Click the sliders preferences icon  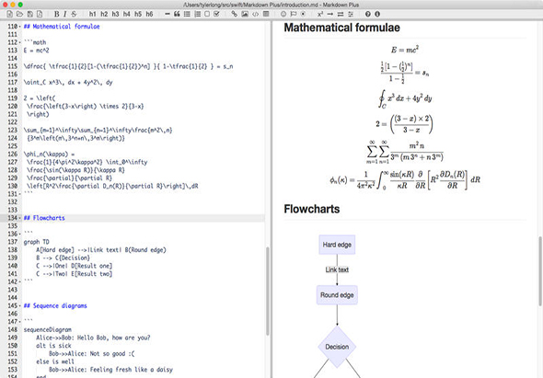coord(351,14)
